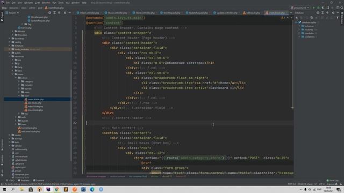Expand the routines node in Database
The width and height of the screenshot is (344, 193).
click(x=299, y=29)
